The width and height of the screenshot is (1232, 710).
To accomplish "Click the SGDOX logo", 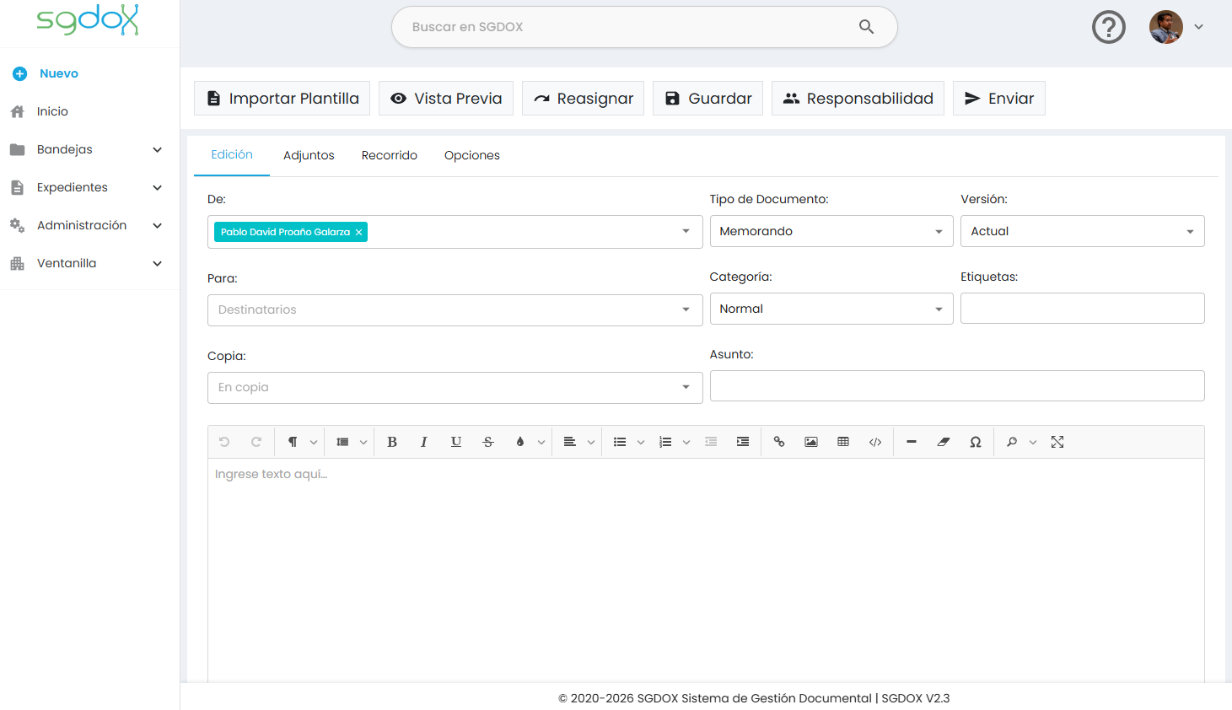I will click(88, 20).
